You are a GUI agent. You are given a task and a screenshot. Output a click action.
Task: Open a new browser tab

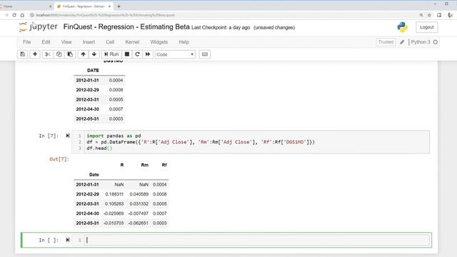[119, 6]
